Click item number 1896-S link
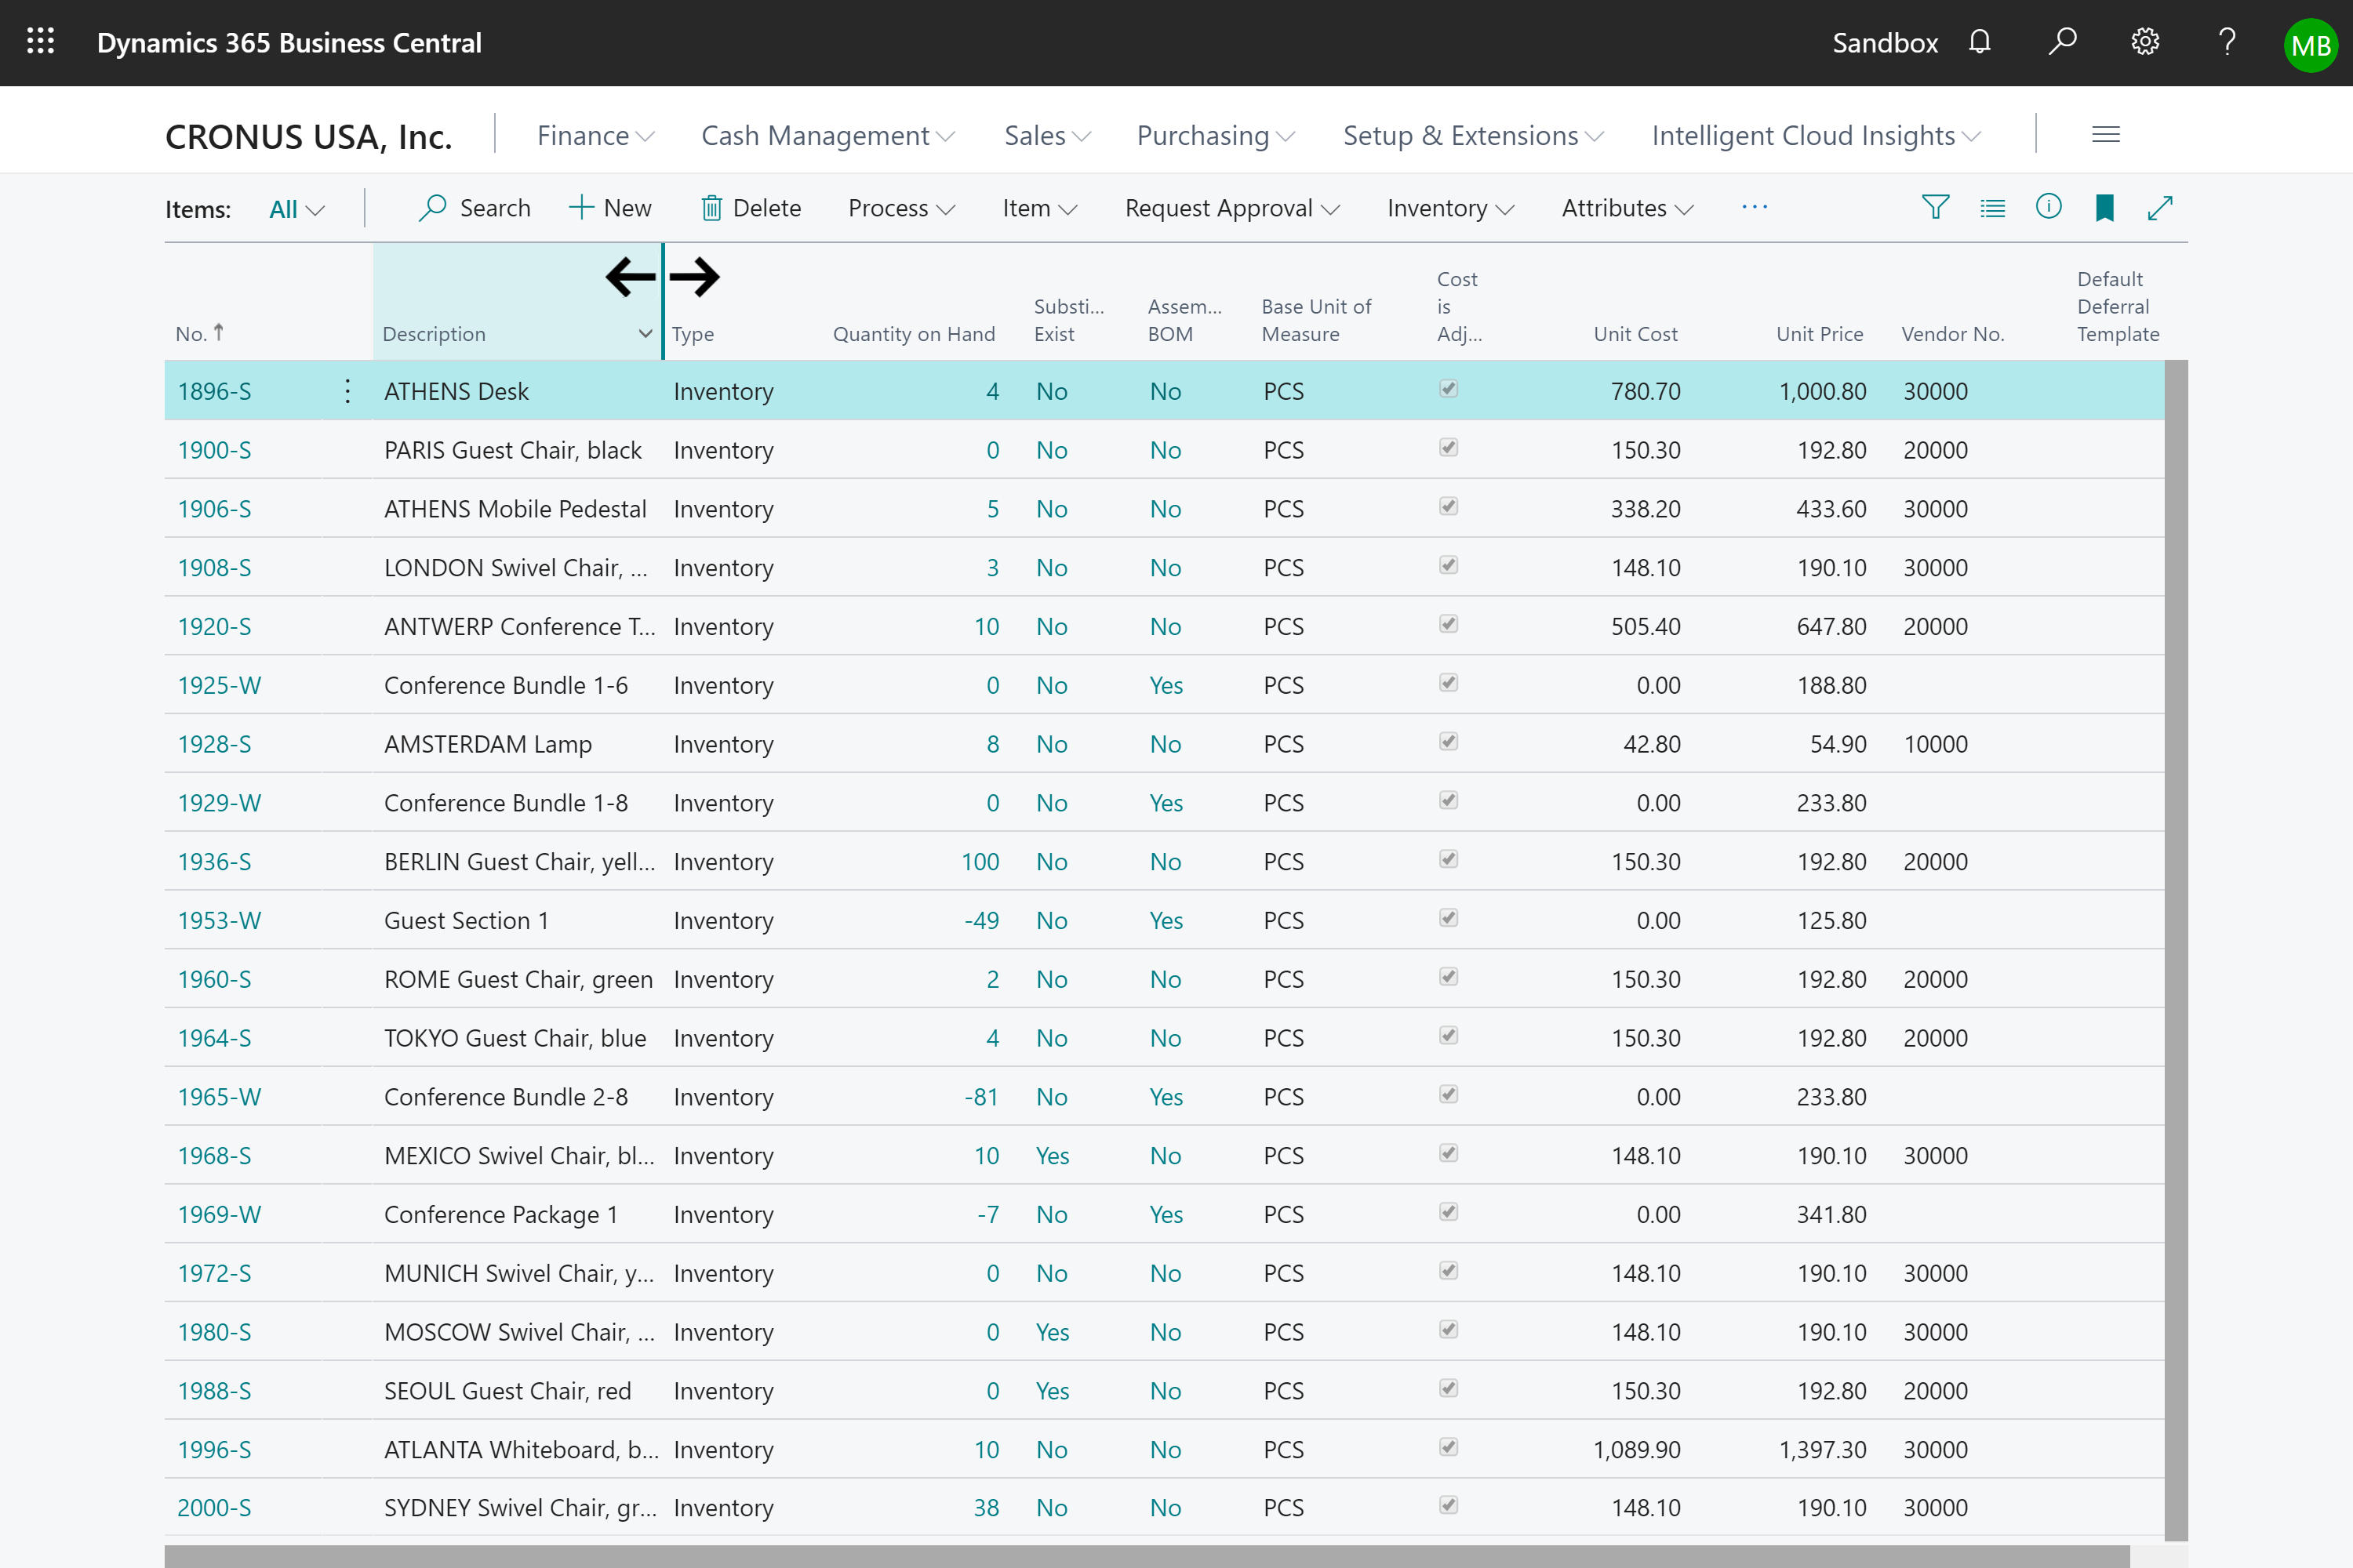The height and width of the screenshot is (1568, 2353). 213,390
